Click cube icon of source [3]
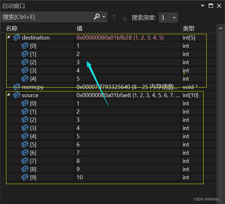The height and width of the screenshot is (204, 225). (25, 128)
